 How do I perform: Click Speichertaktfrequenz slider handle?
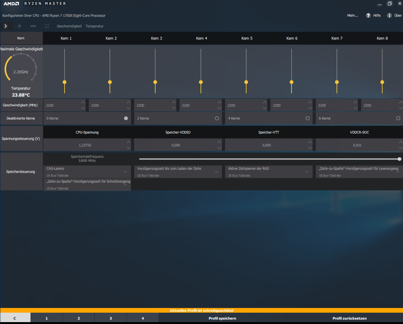pyautogui.click(x=400, y=159)
